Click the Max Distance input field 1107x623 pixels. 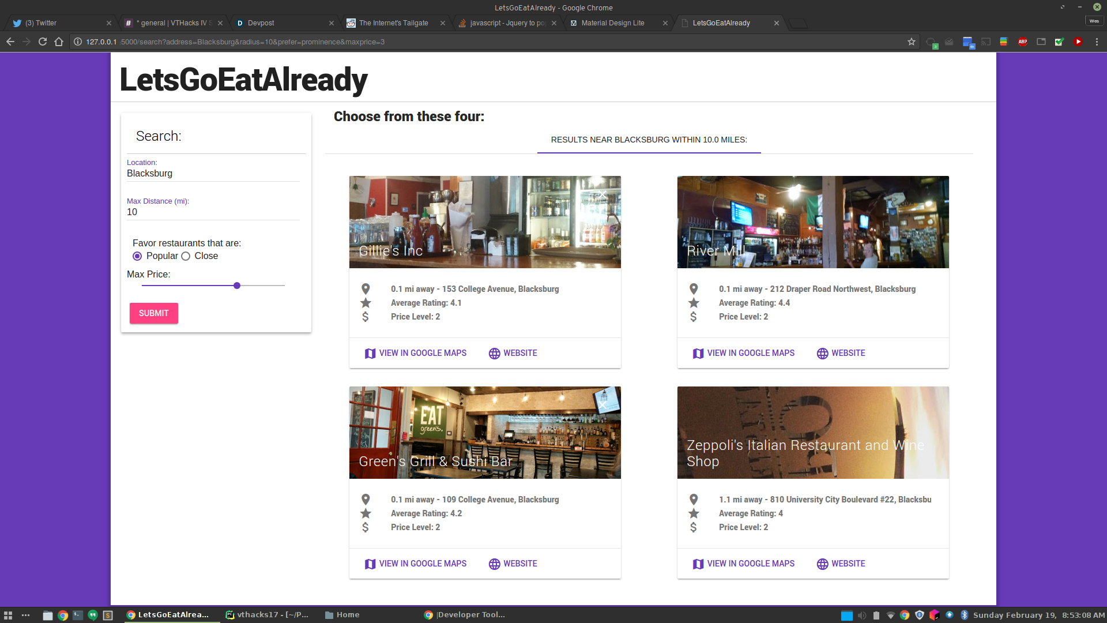coord(213,212)
